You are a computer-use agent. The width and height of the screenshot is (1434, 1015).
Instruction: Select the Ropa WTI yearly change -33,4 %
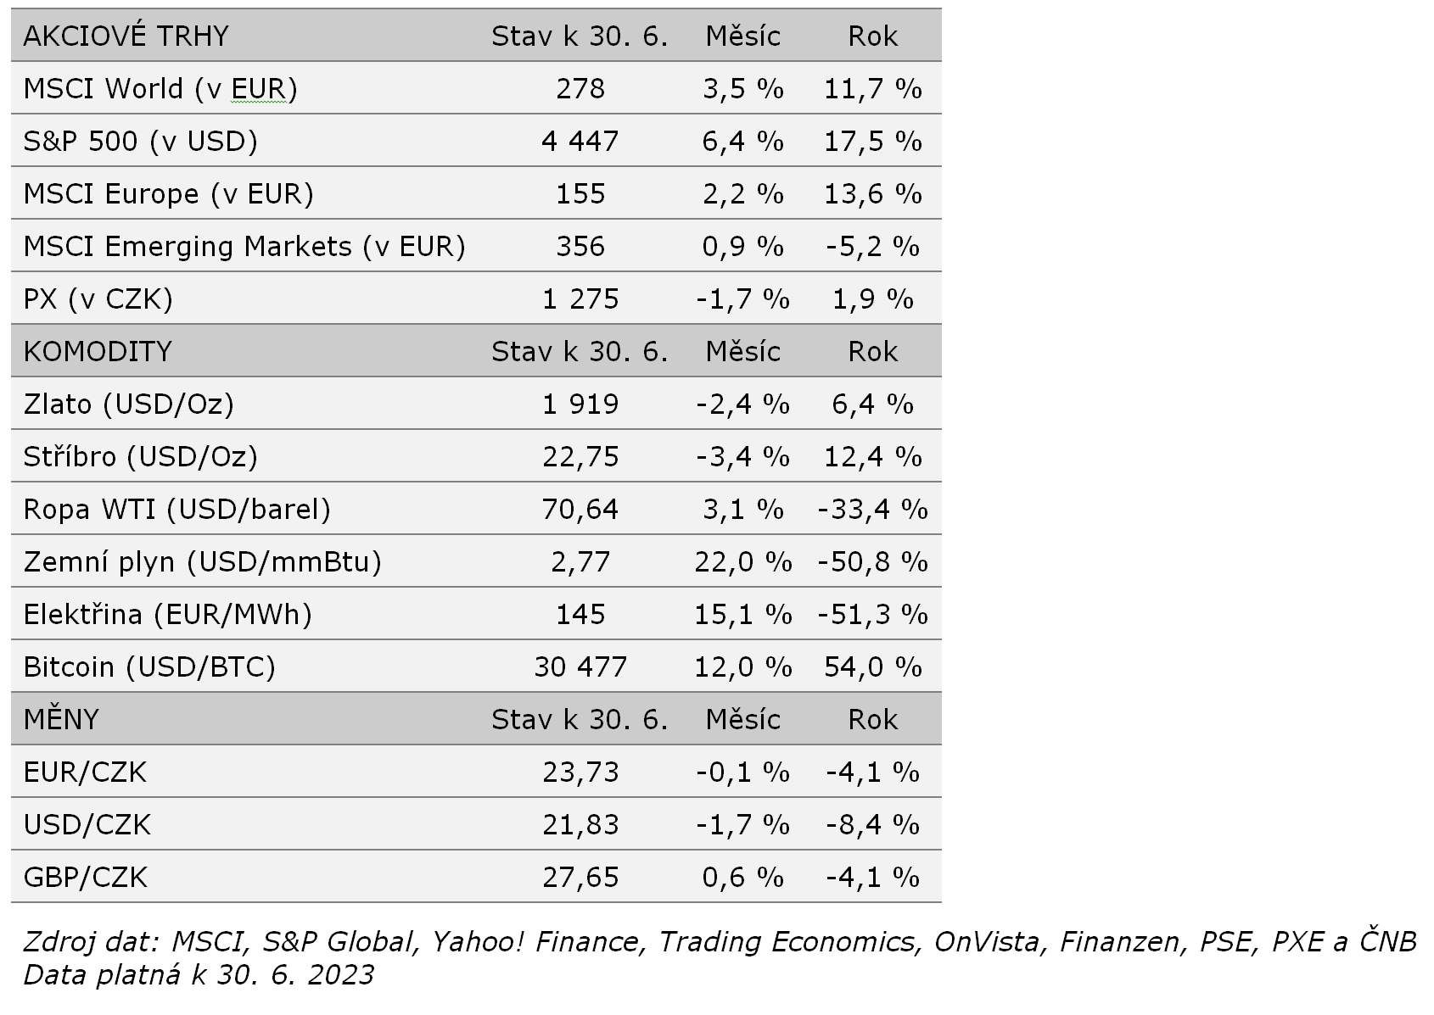(872, 510)
